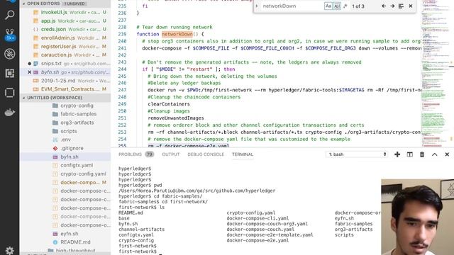Expand the org3-artifacts folder
The width and height of the screenshot is (454, 255).
click(x=65, y=123)
